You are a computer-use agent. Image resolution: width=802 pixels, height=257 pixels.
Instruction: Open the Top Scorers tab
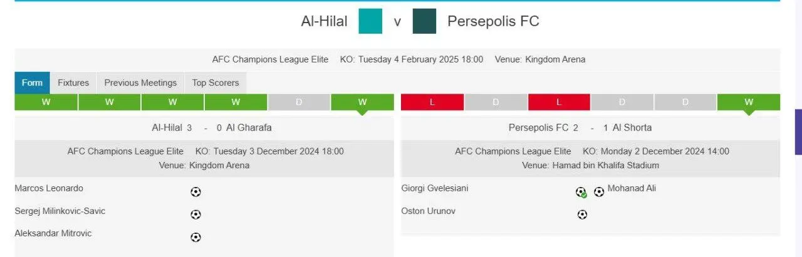[216, 83]
